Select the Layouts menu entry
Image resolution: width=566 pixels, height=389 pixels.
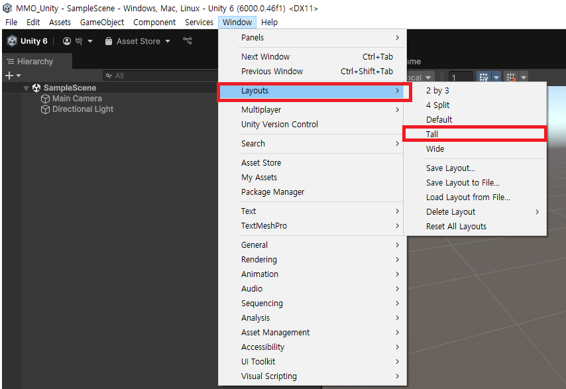point(313,91)
